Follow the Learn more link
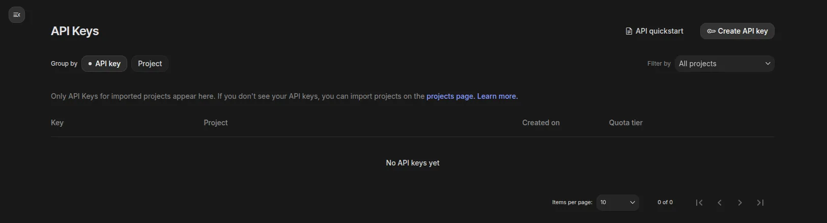Viewport: 827px width, 223px height. [x=497, y=96]
